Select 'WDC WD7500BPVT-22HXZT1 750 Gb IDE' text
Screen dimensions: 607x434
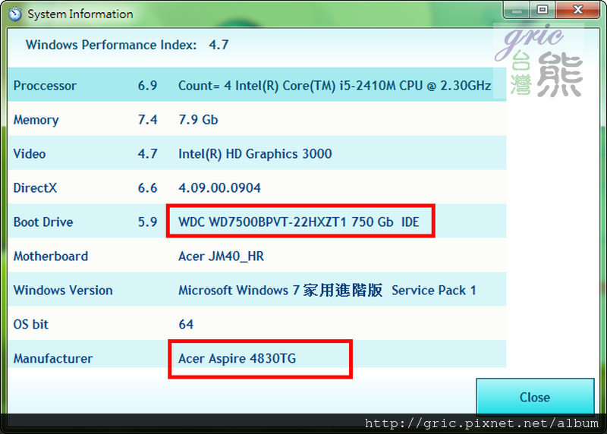(299, 222)
